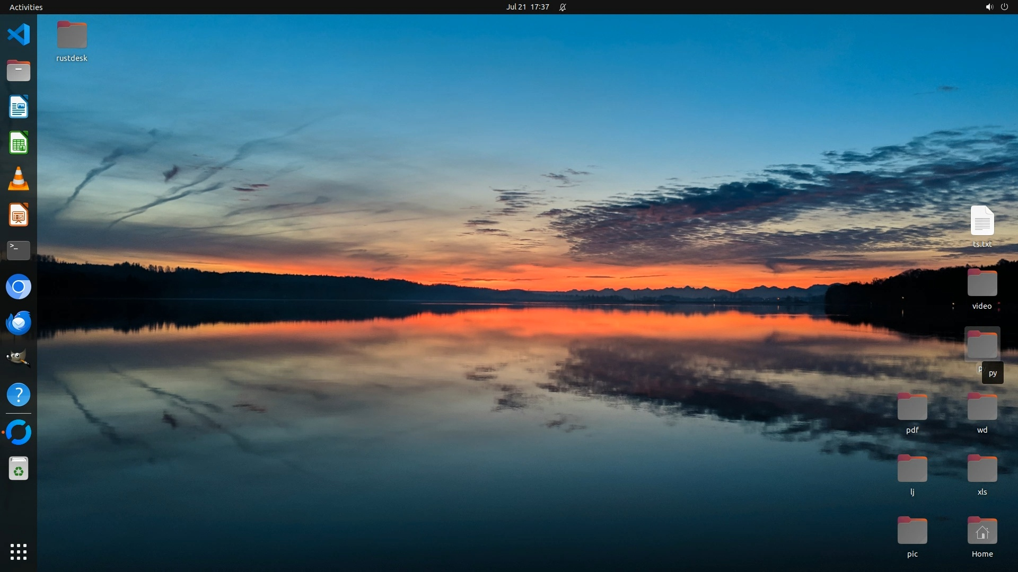
Task: Open the Terminal application
Action: pos(19,251)
